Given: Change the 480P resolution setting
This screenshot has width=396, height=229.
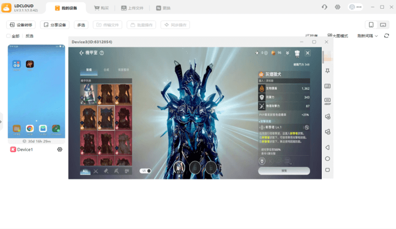Looking at the screenshot, I should 327,101.
